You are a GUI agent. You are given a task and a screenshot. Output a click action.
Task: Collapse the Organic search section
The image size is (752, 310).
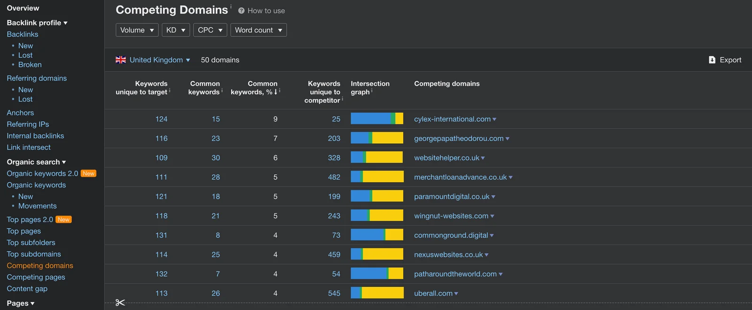[36, 162]
